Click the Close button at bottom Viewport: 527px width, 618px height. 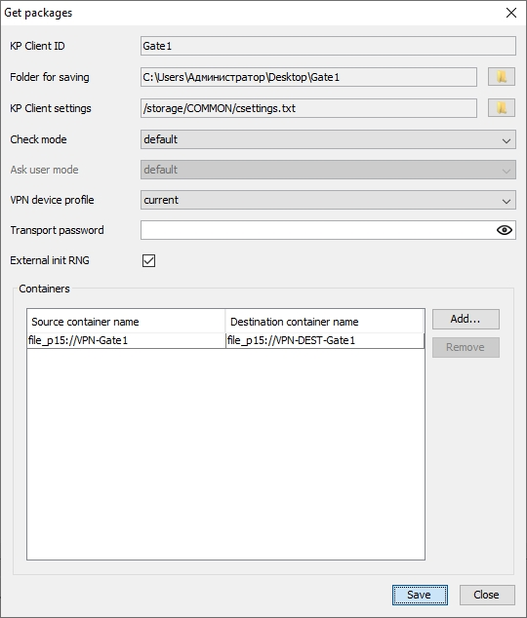point(487,595)
